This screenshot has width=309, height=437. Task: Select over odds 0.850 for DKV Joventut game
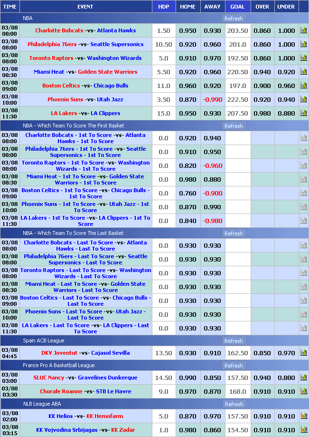click(262, 353)
